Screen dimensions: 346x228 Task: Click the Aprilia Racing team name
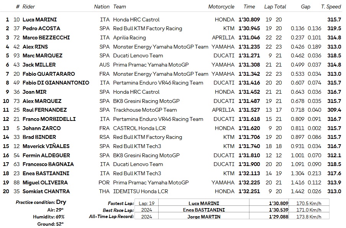tap(129, 37)
